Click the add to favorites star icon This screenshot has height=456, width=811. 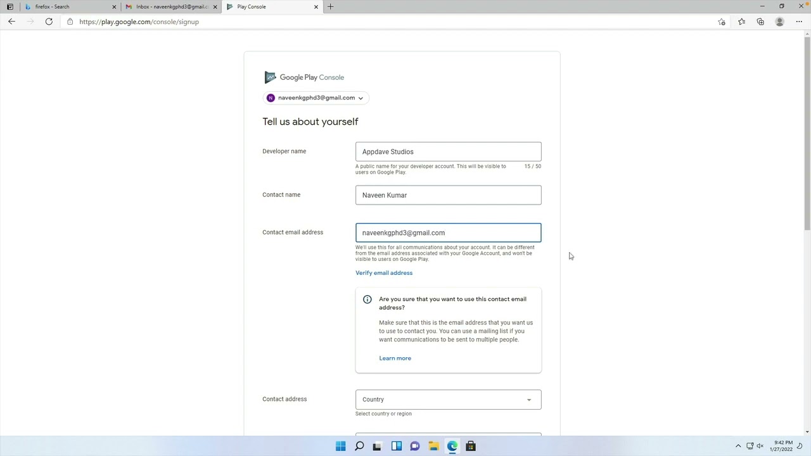pyautogui.click(x=722, y=22)
